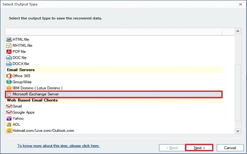The width and height of the screenshot is (247, 154).
Task: Choose DOC file as output
Action: (x=19, y=58)
